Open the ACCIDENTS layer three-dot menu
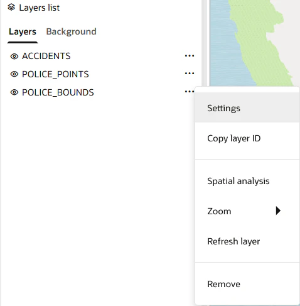 (x=190, y=56)
